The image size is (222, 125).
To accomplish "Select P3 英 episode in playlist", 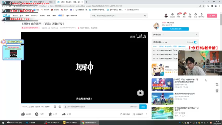I will coord(165,54).
